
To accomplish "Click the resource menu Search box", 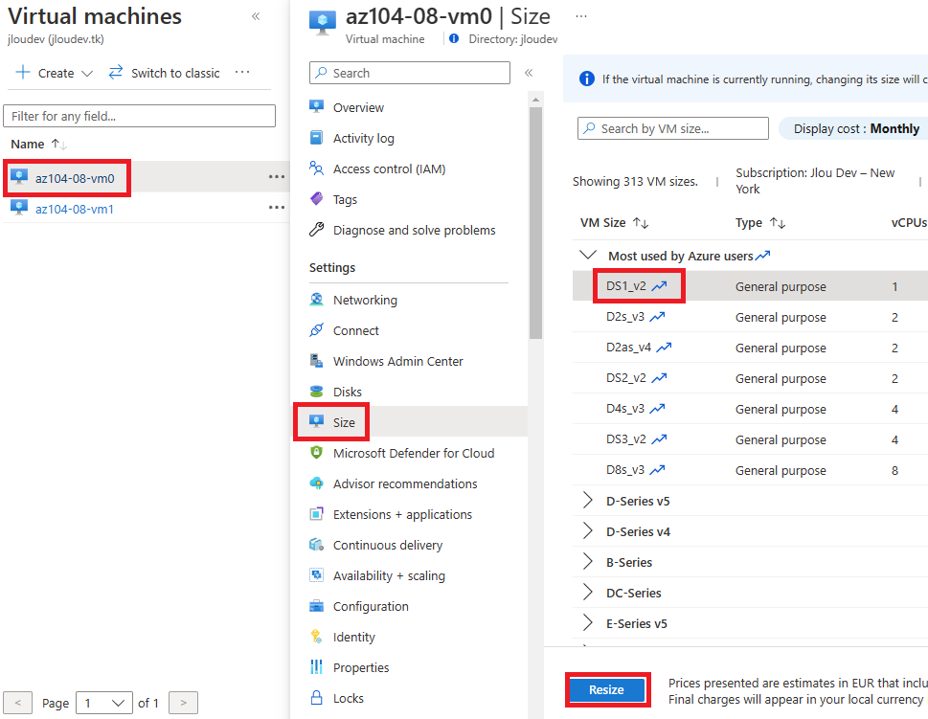I will click(x=410, y=73).
